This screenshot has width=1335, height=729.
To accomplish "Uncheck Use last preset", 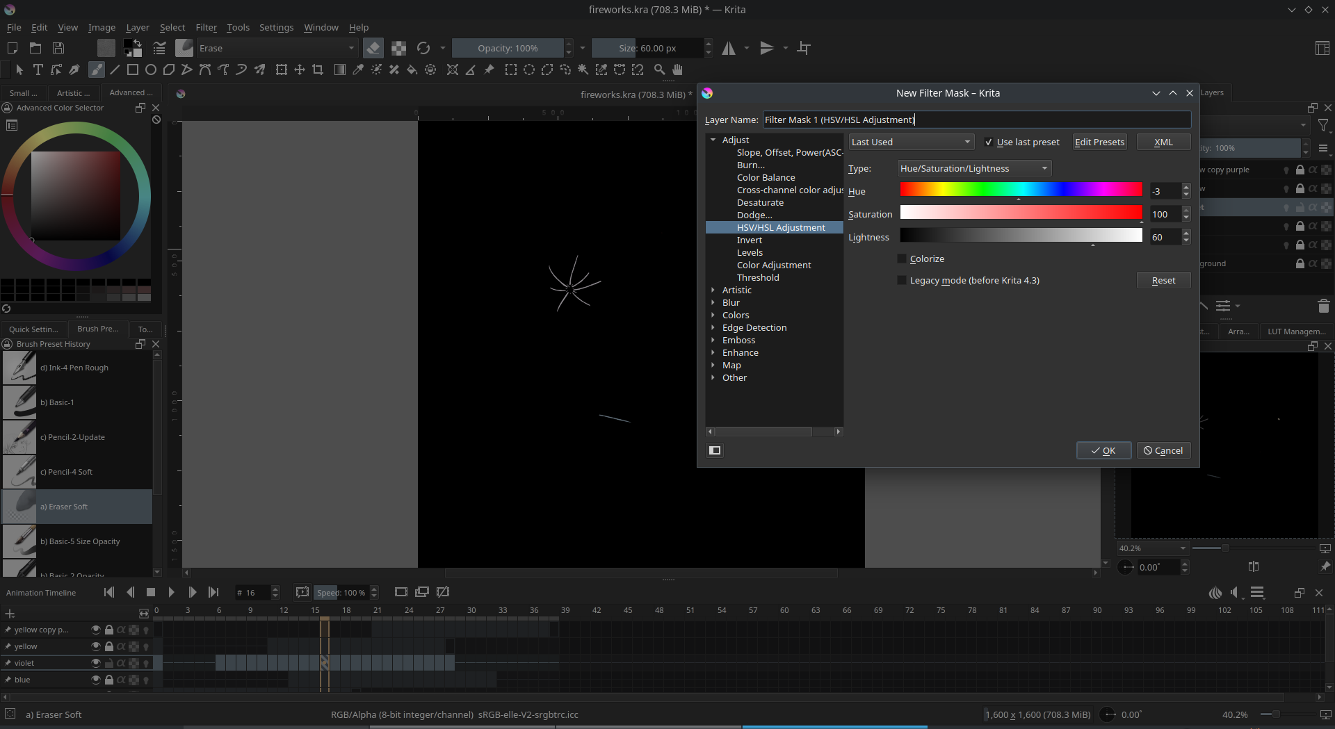I will click(x=989, y=142).
